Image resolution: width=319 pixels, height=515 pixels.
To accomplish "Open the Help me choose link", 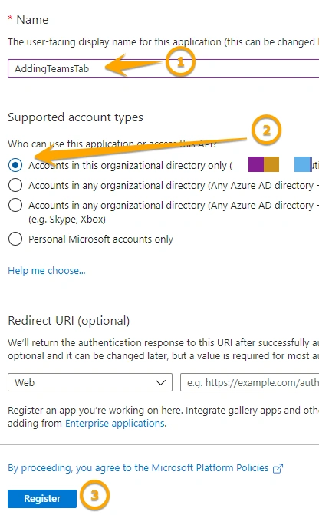I will [x=47, y=271].
